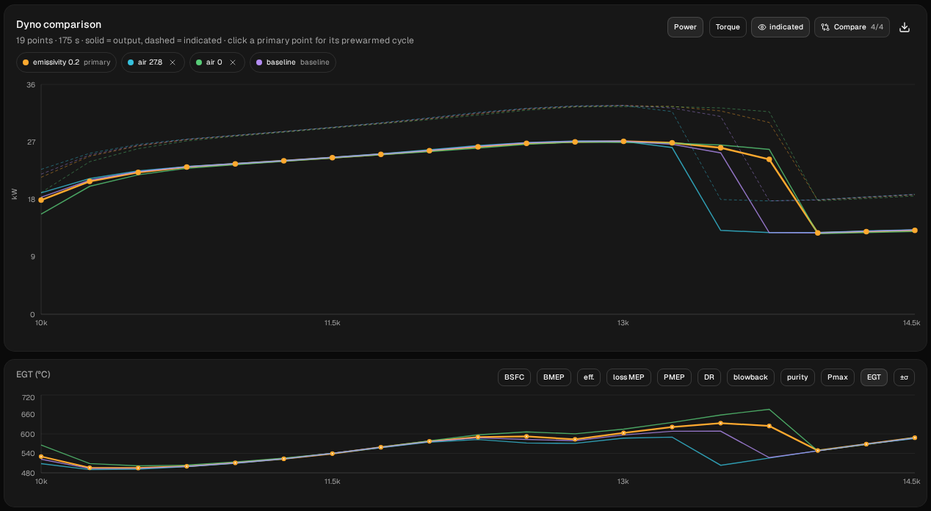
Task: Show the Pmax metric chart
Action: click(x=838, y=377)
